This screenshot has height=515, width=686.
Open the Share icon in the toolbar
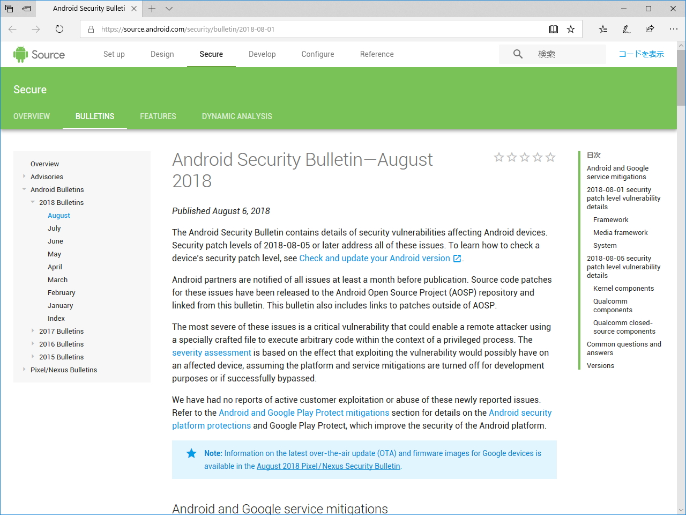coord(650,29)
